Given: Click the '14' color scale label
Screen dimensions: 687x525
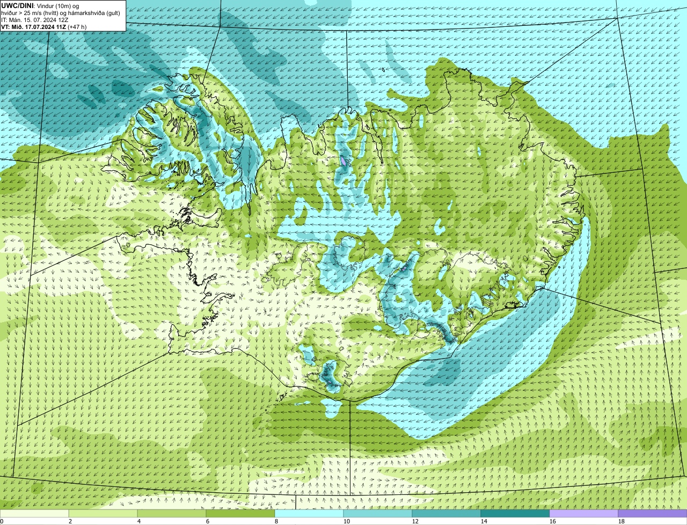Looking at the screenshot, I should pyautogui.click(x=484, y=521).
